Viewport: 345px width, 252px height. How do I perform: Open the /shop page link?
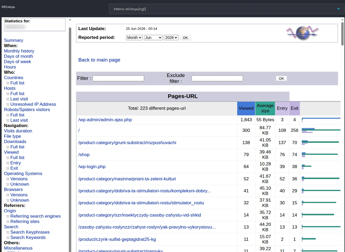[x=84, y=155]
